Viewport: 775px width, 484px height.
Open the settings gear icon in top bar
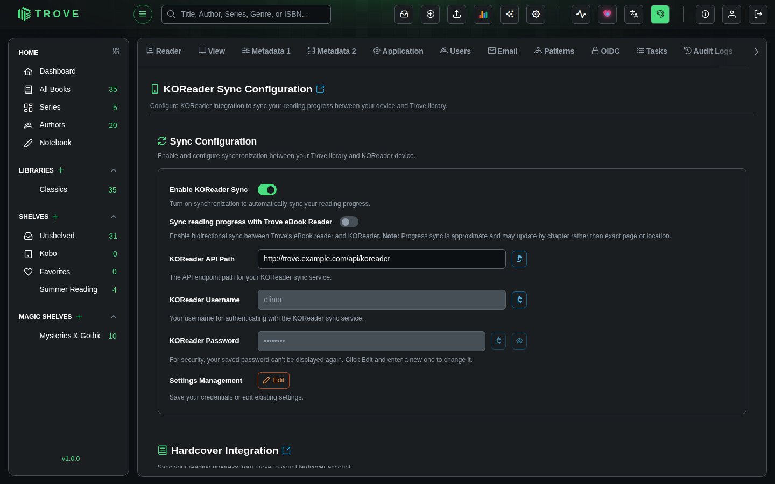pos(536,14)
